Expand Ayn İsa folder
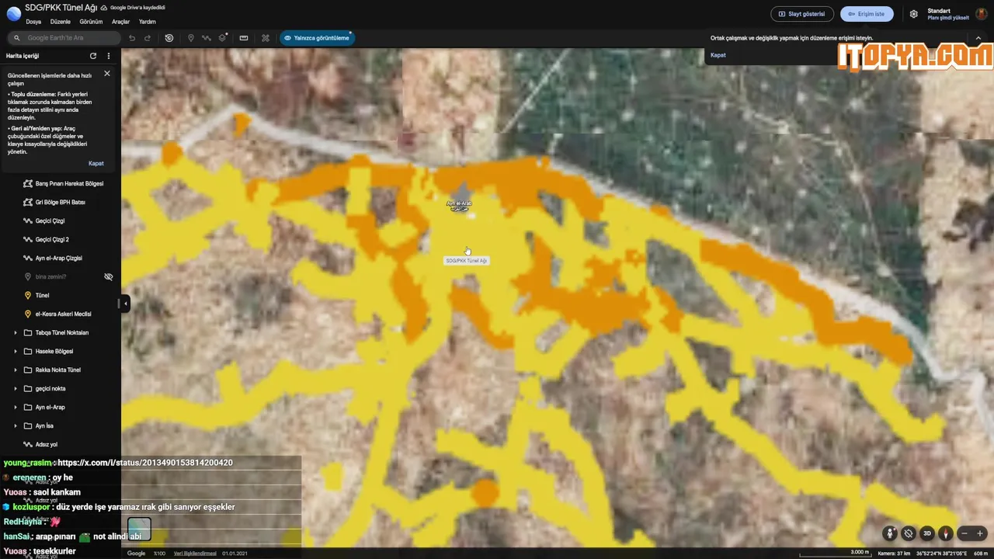 (x=16, y=425)
